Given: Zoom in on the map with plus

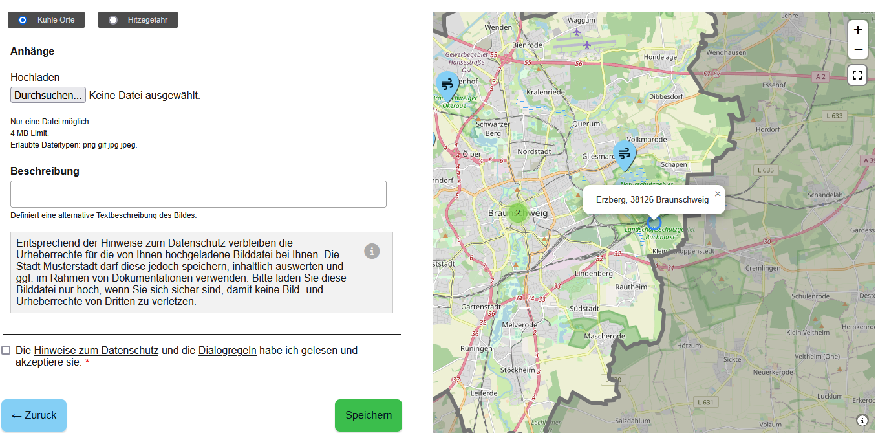Looking at the screenshot, I should click(x=858, y=30).
